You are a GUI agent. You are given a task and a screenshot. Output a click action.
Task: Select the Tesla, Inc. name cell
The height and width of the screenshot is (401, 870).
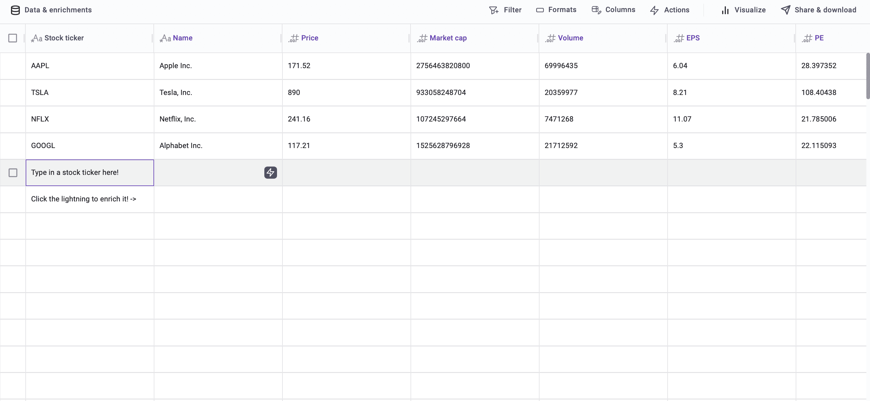click(x=218, y=92)
